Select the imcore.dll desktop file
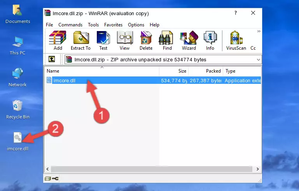This screenshot has width=299, height=191. 18,141
